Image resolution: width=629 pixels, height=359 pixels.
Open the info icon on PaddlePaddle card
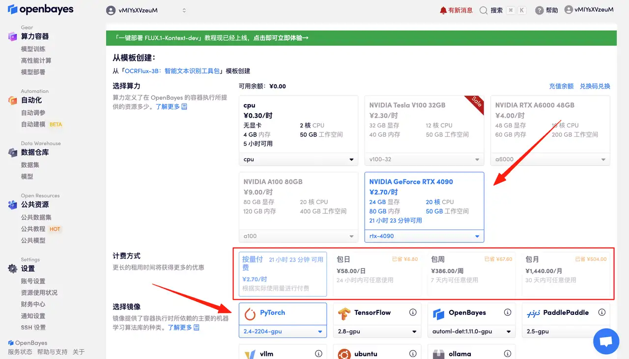[x=601, y=312]
